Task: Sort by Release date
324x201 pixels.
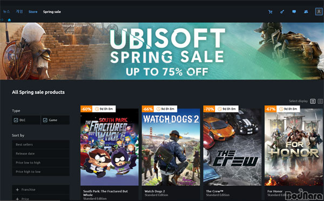Action: coord(40,153)
